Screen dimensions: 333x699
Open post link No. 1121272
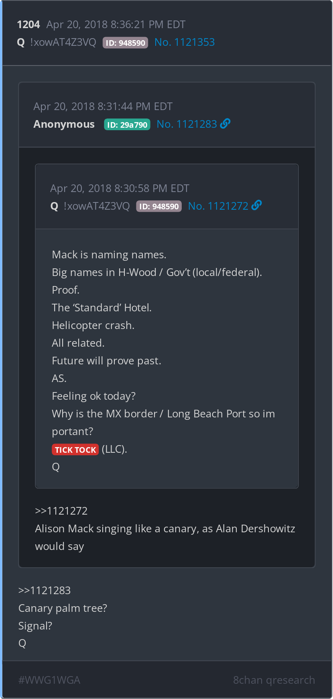click(218, 206)
